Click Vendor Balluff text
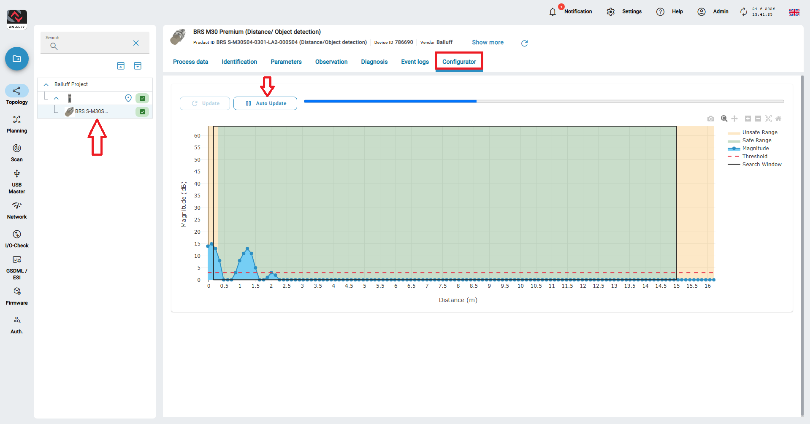This screenshot has width=810, height=424. (x=436, y=42)
